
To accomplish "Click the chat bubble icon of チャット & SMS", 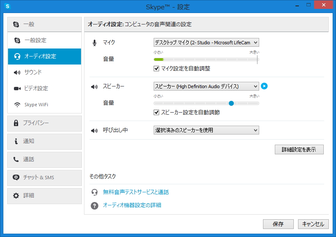I will tap(16, 177).
